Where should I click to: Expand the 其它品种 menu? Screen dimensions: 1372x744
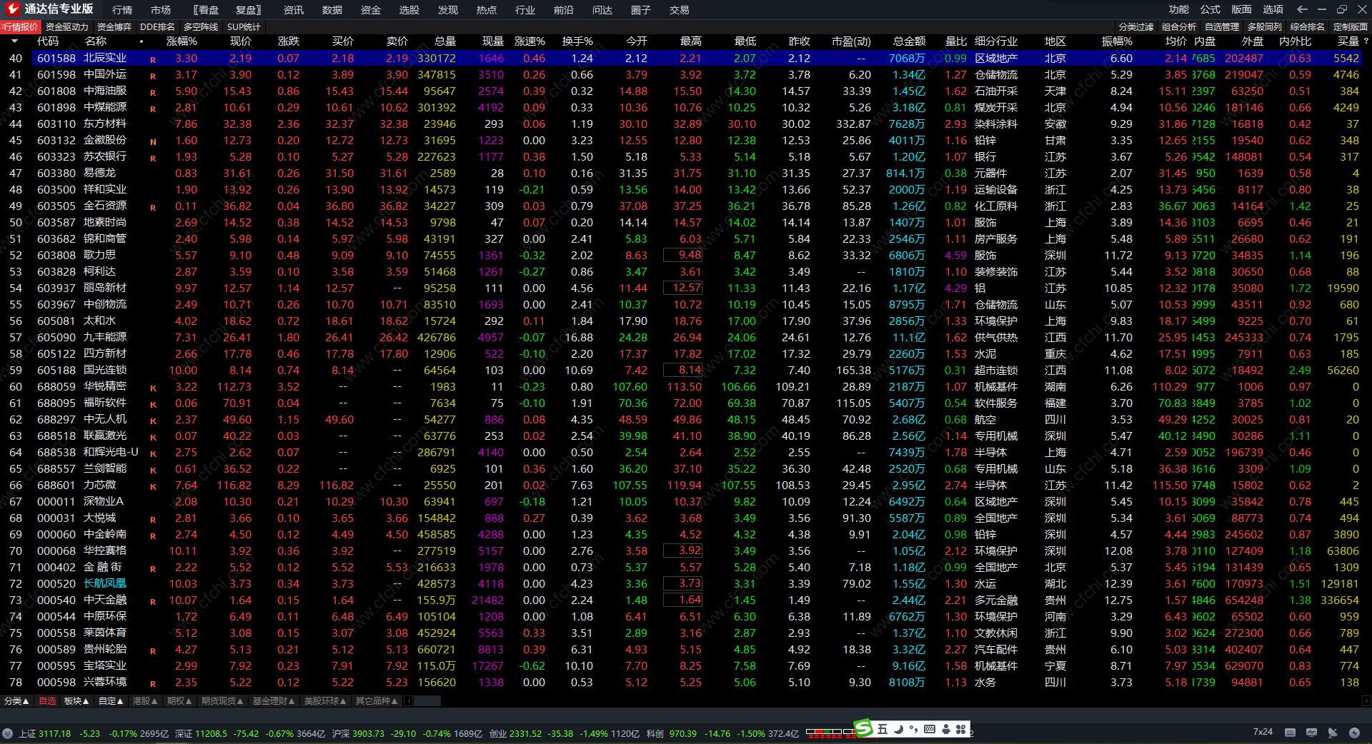click(x=377, y=701)
